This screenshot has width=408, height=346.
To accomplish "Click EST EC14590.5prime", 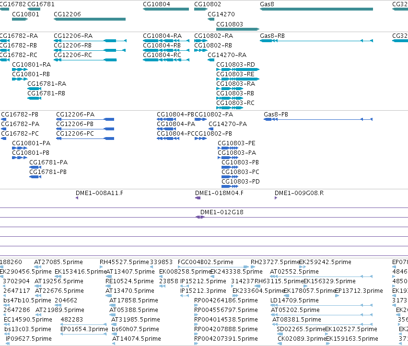I will tap(28, 320).
